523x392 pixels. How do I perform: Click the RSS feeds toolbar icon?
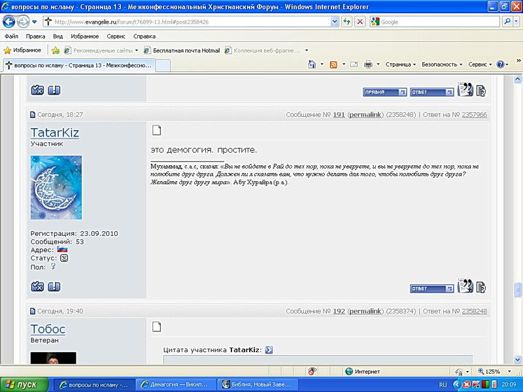[333, 65]
